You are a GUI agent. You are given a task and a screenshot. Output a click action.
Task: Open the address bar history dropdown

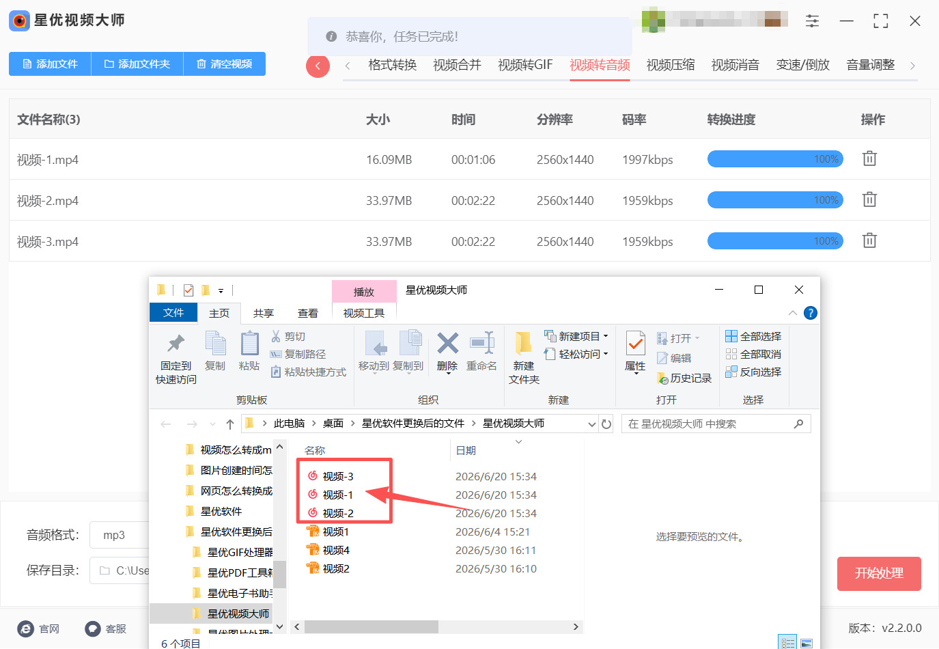click(591, 424)
